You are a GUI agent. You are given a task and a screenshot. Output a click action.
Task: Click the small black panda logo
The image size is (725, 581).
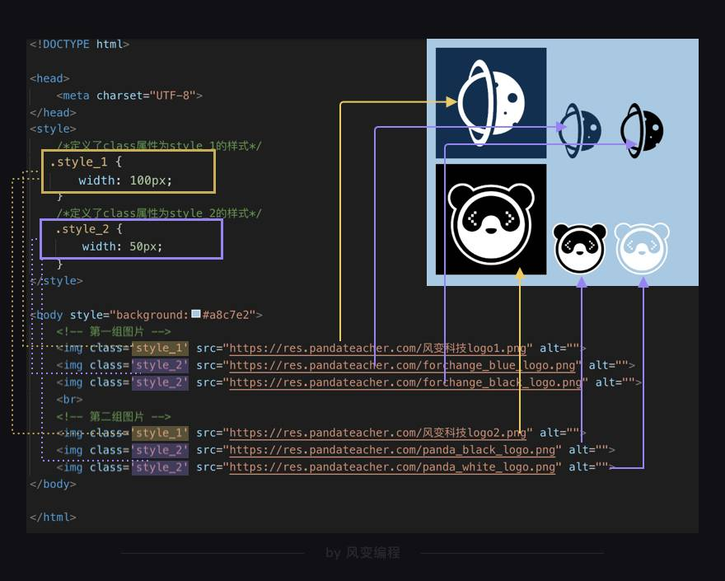coord(580,248)
